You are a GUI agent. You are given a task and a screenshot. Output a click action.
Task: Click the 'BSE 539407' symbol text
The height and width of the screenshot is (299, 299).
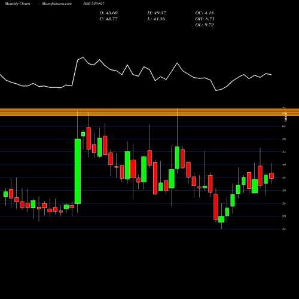(94, 4)
